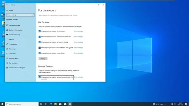This screenshot has height=106, width=189.
Task: Minimize the Settings window
Action: pos(94,5)
